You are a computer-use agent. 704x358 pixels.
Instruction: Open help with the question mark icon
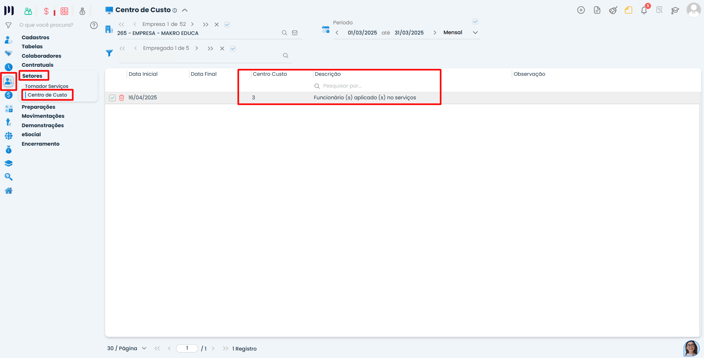pos(94,25)
